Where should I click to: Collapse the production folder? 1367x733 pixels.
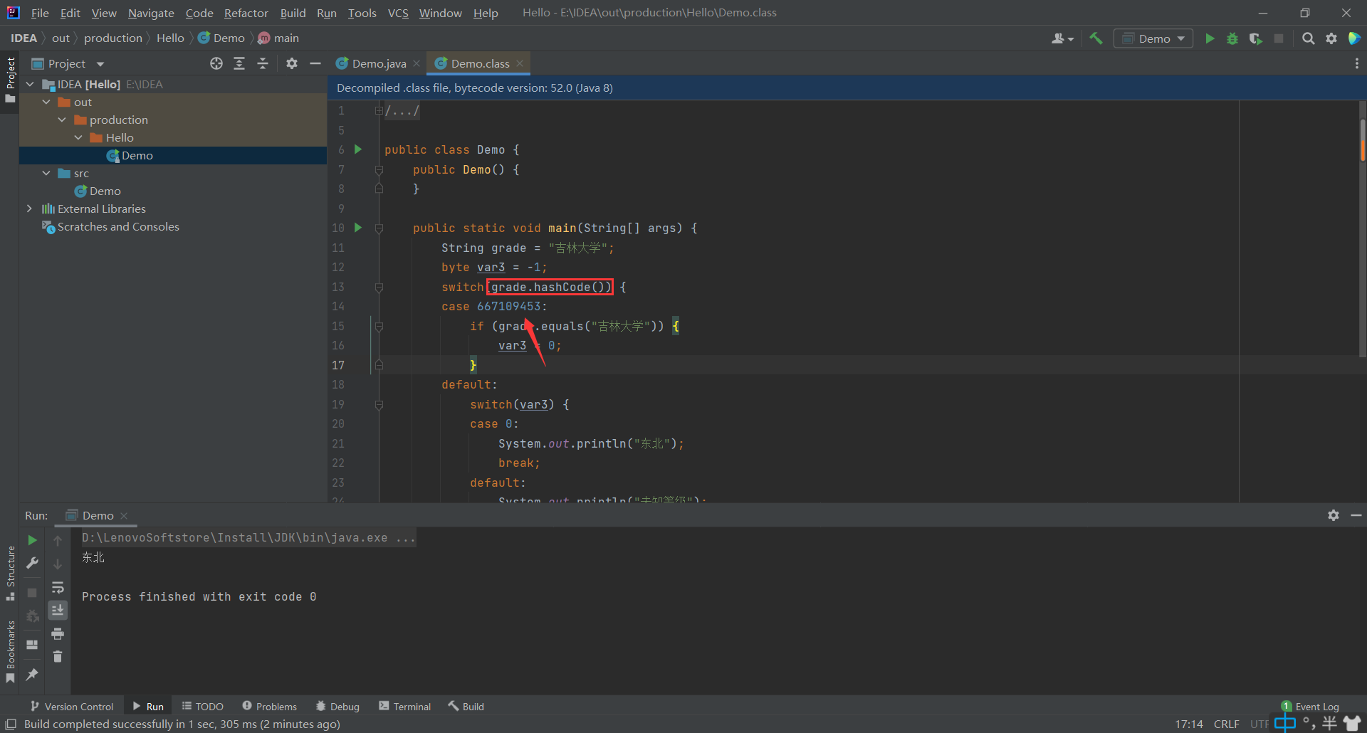click(63, 120)
